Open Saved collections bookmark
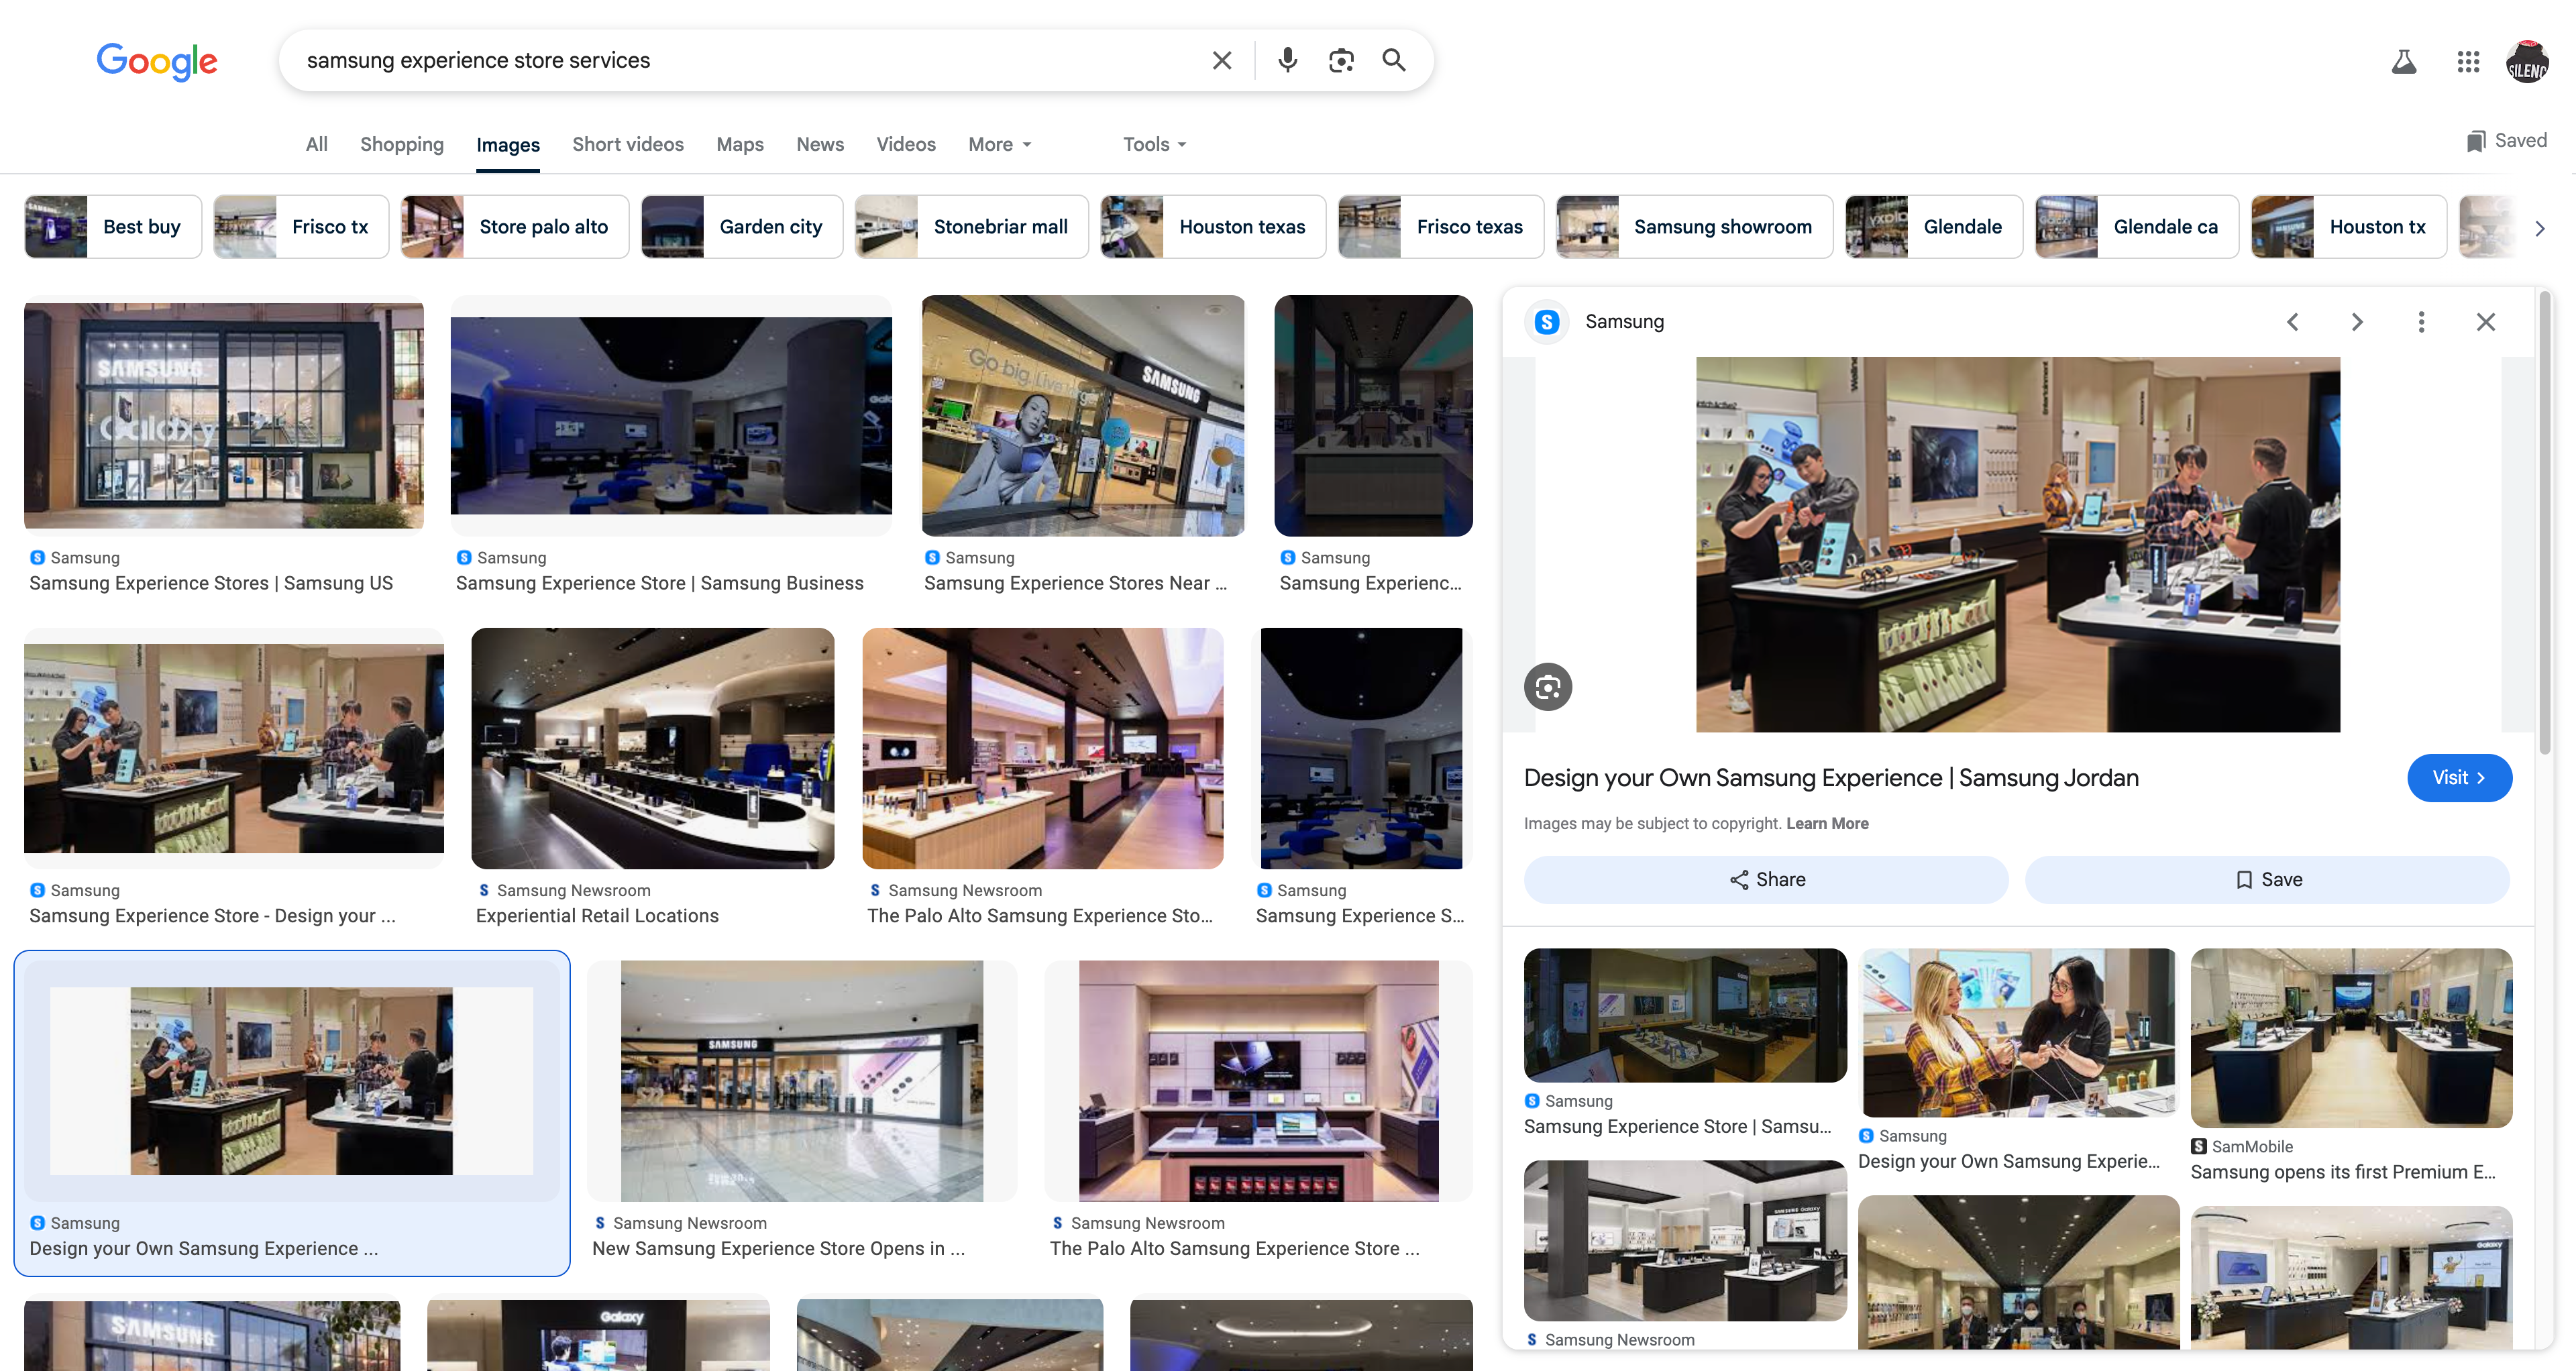 pos(2506,140)
